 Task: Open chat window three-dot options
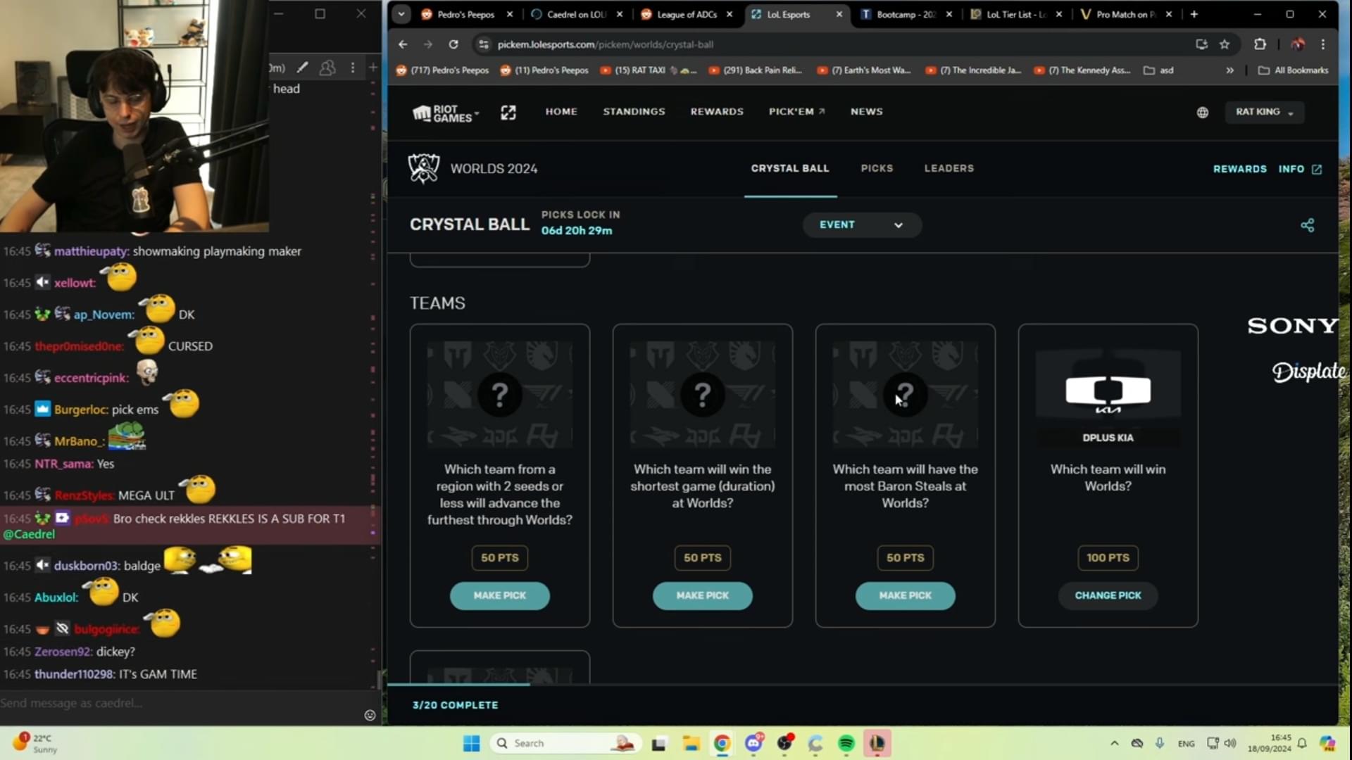click(353, 68)
